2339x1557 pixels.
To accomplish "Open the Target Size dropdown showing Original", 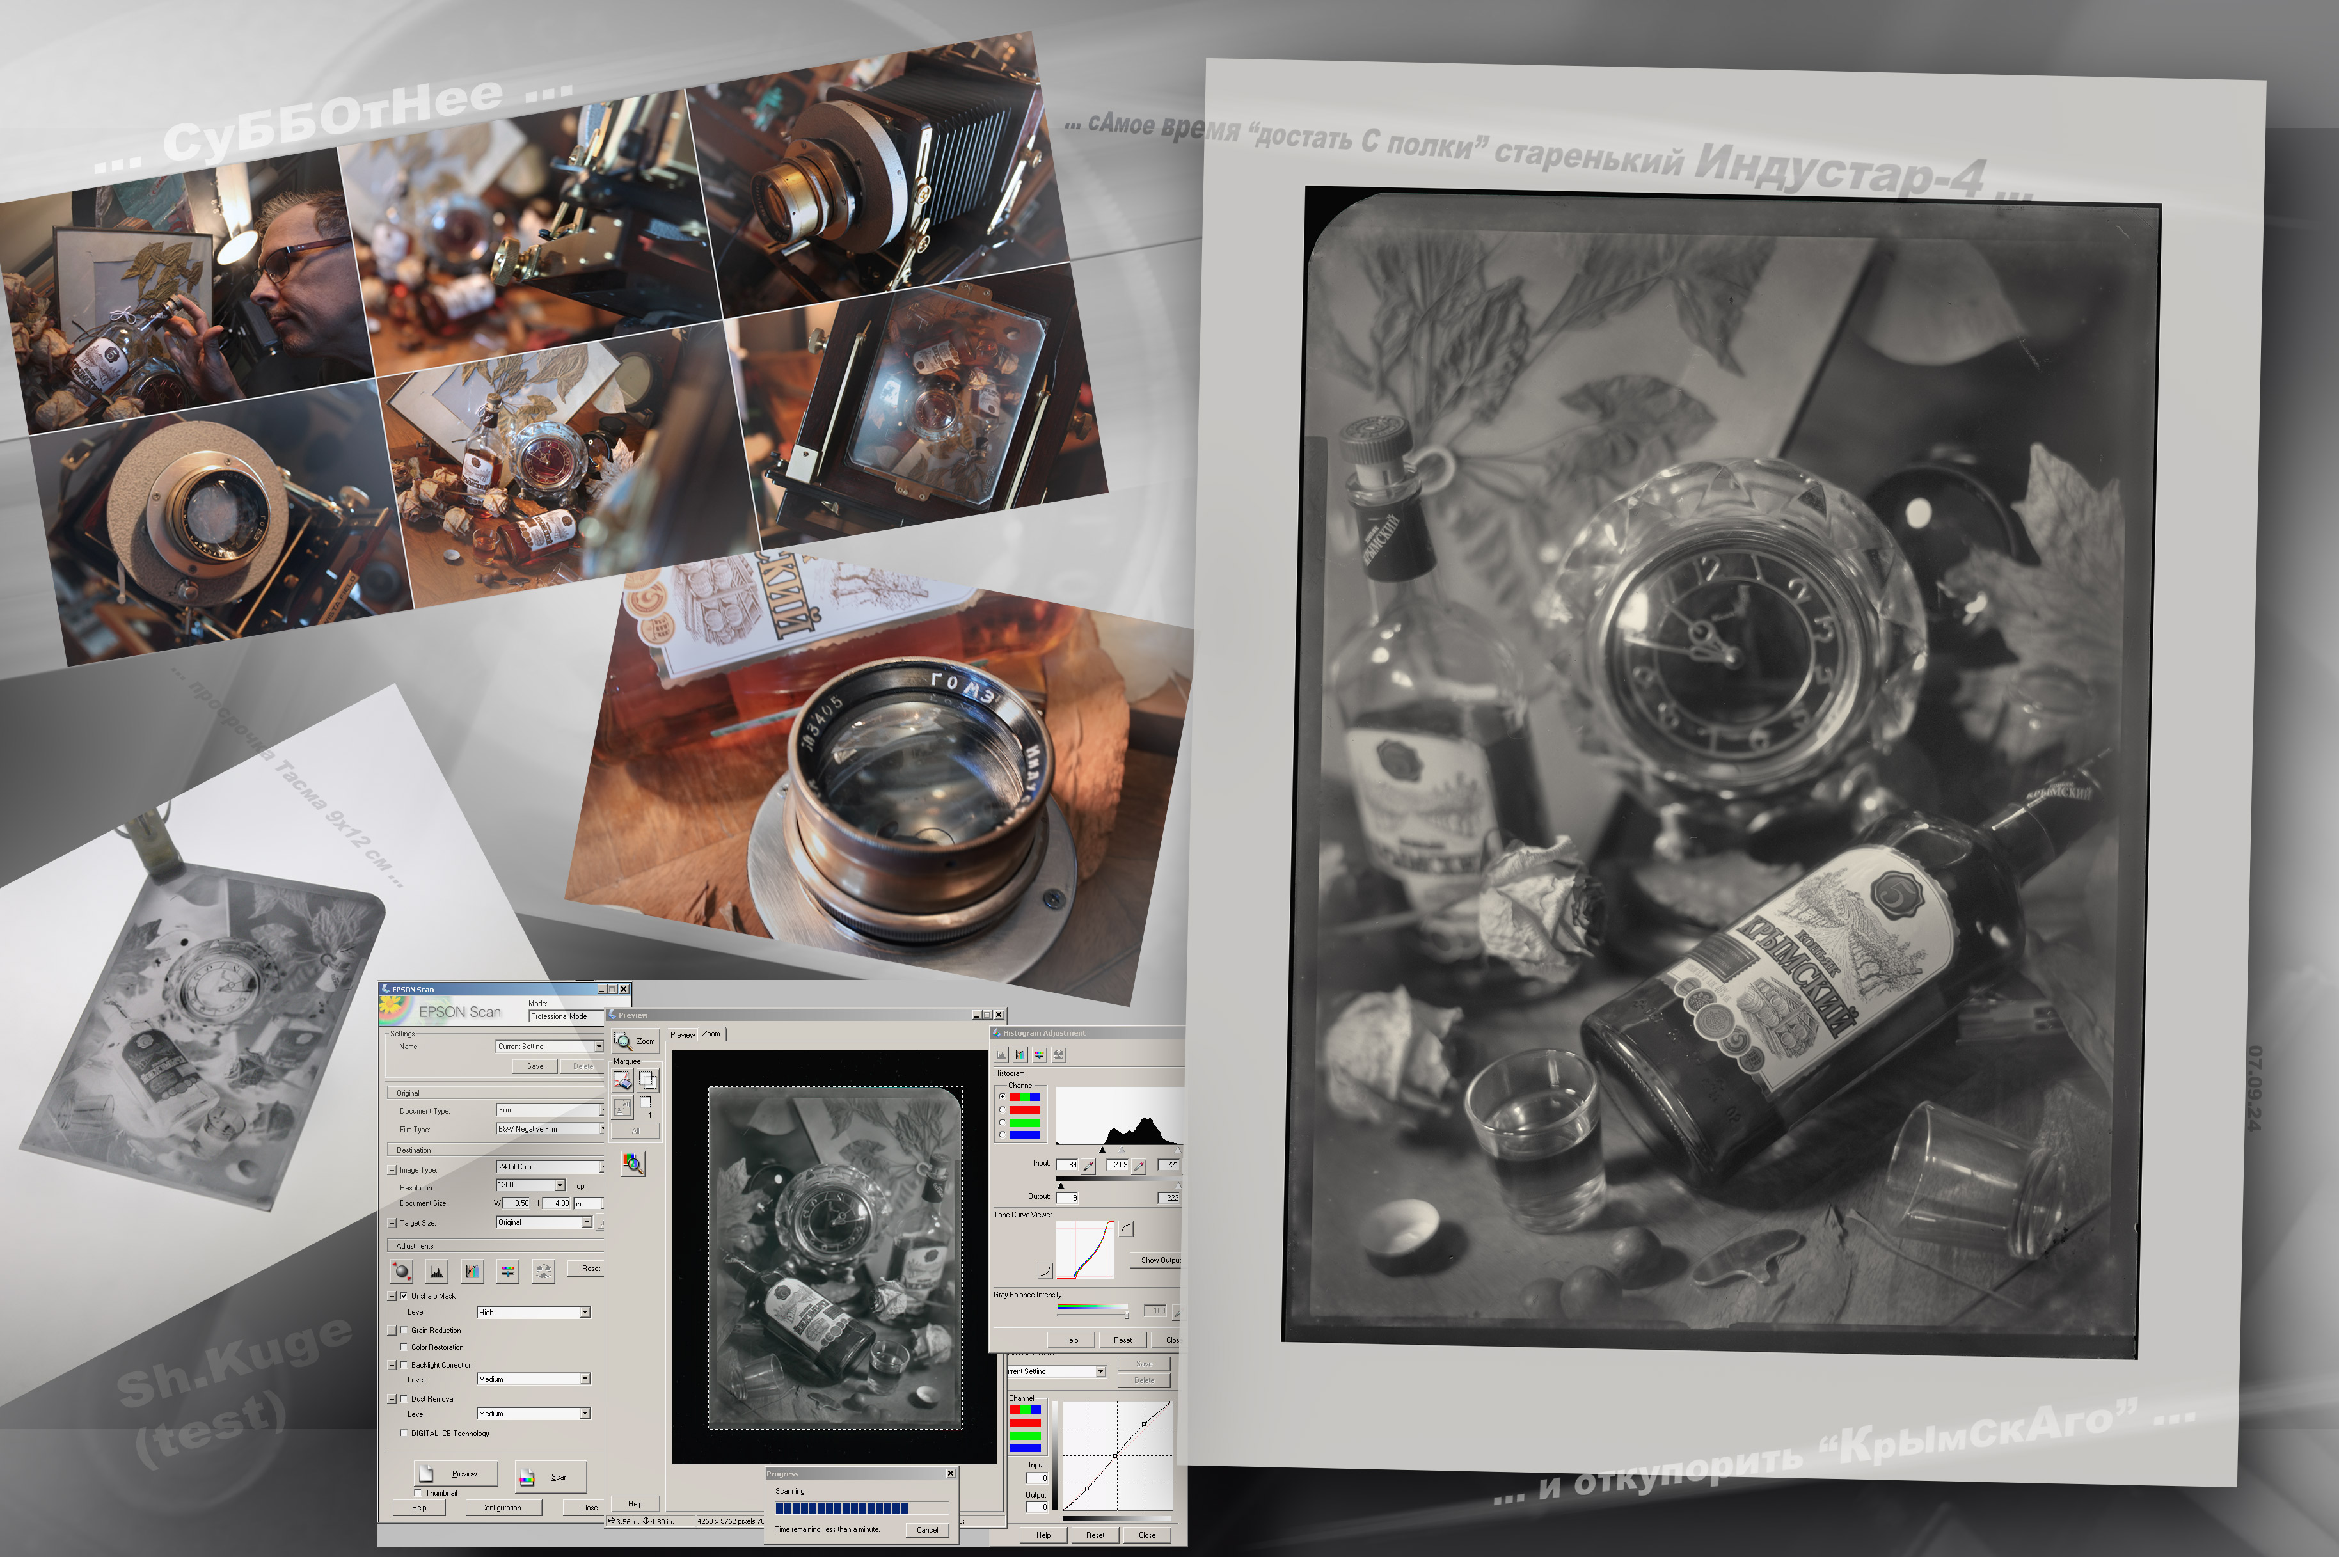I will pos(544,1223).
